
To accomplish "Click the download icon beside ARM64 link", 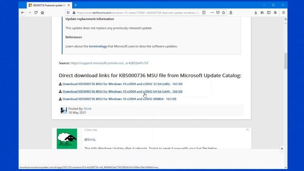I will click(60, 99).
